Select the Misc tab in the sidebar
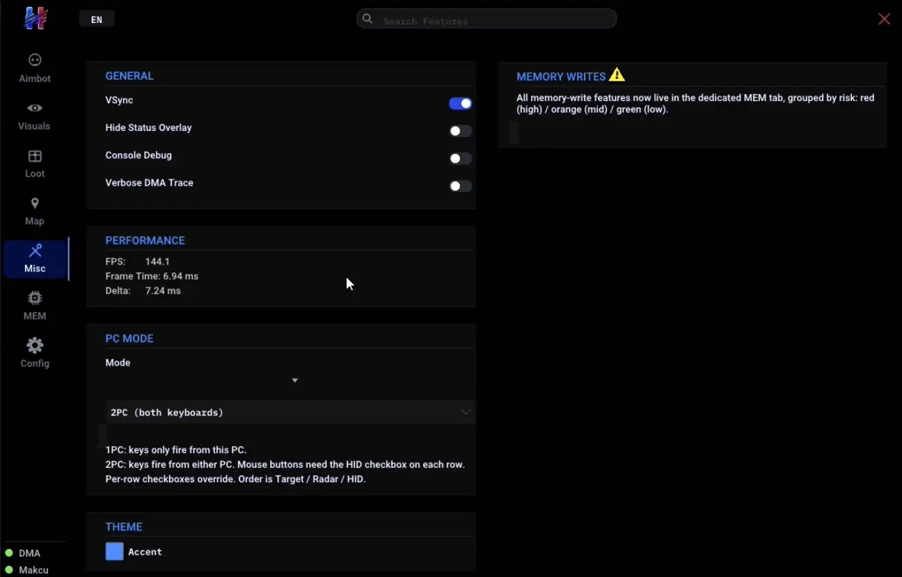 coord(35,259)
